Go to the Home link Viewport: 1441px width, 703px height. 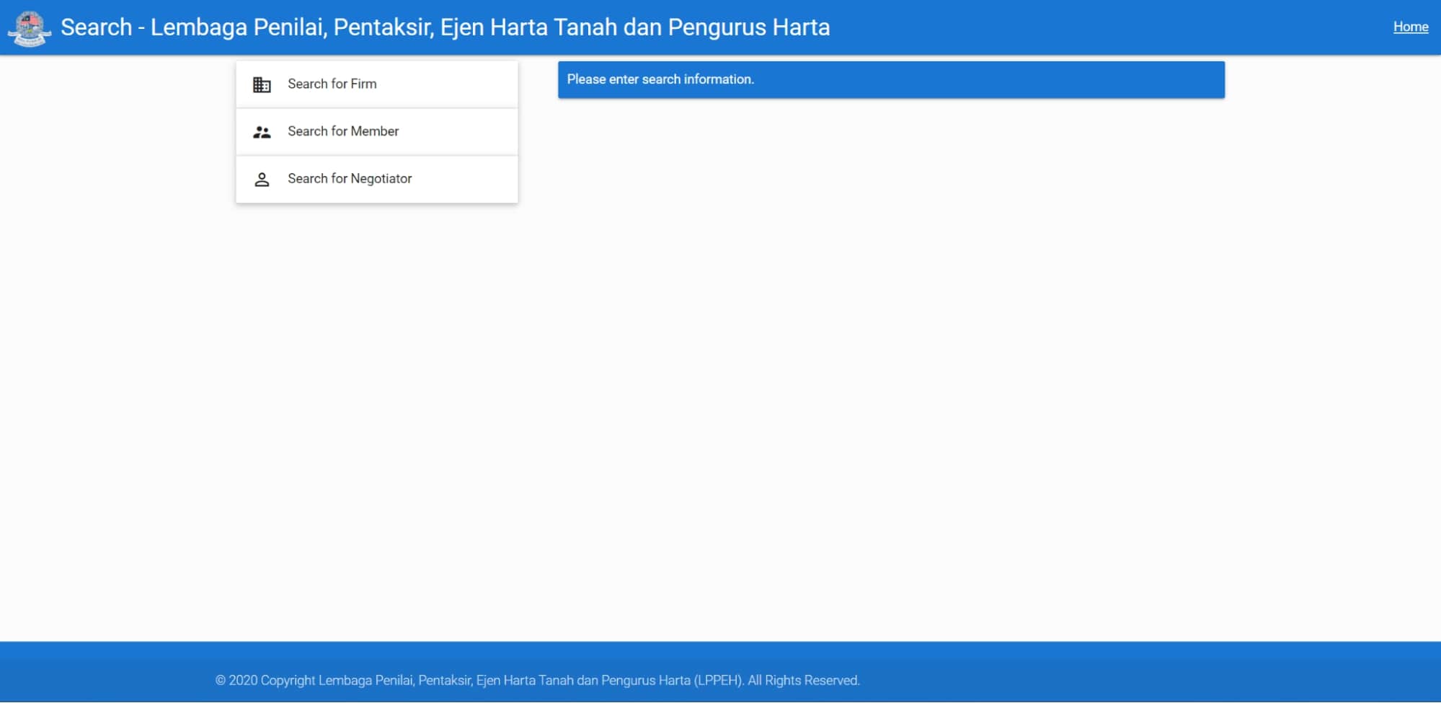(x=1410, y=27)
